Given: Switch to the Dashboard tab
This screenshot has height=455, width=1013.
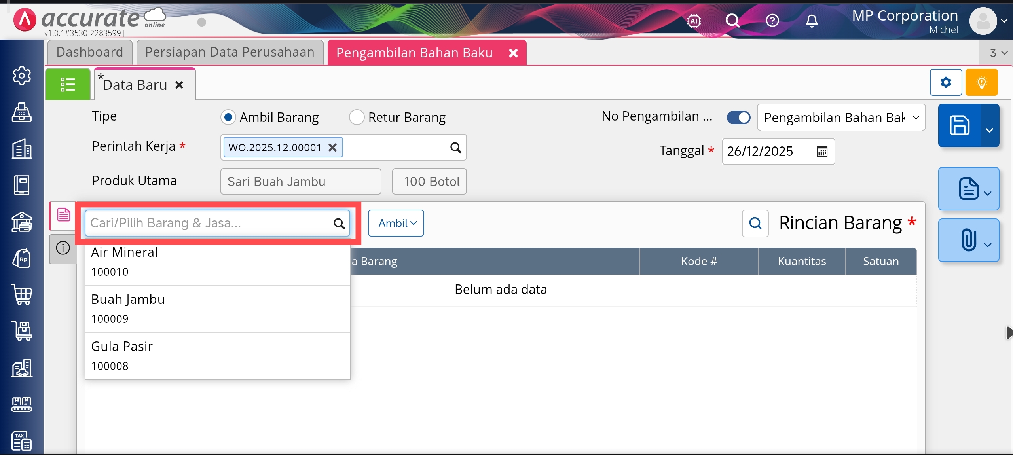Looking at the screenshot, I should tap(90, 52).
